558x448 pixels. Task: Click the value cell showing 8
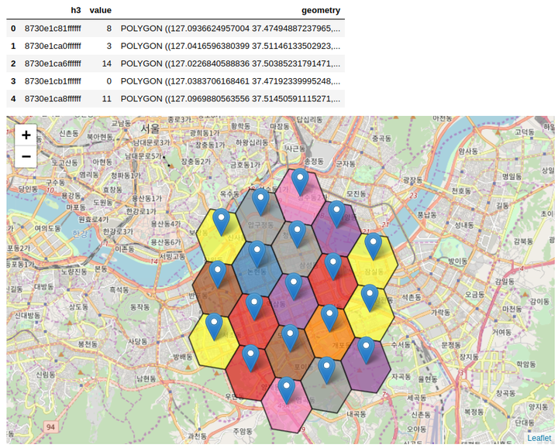[x=109, y=29]
